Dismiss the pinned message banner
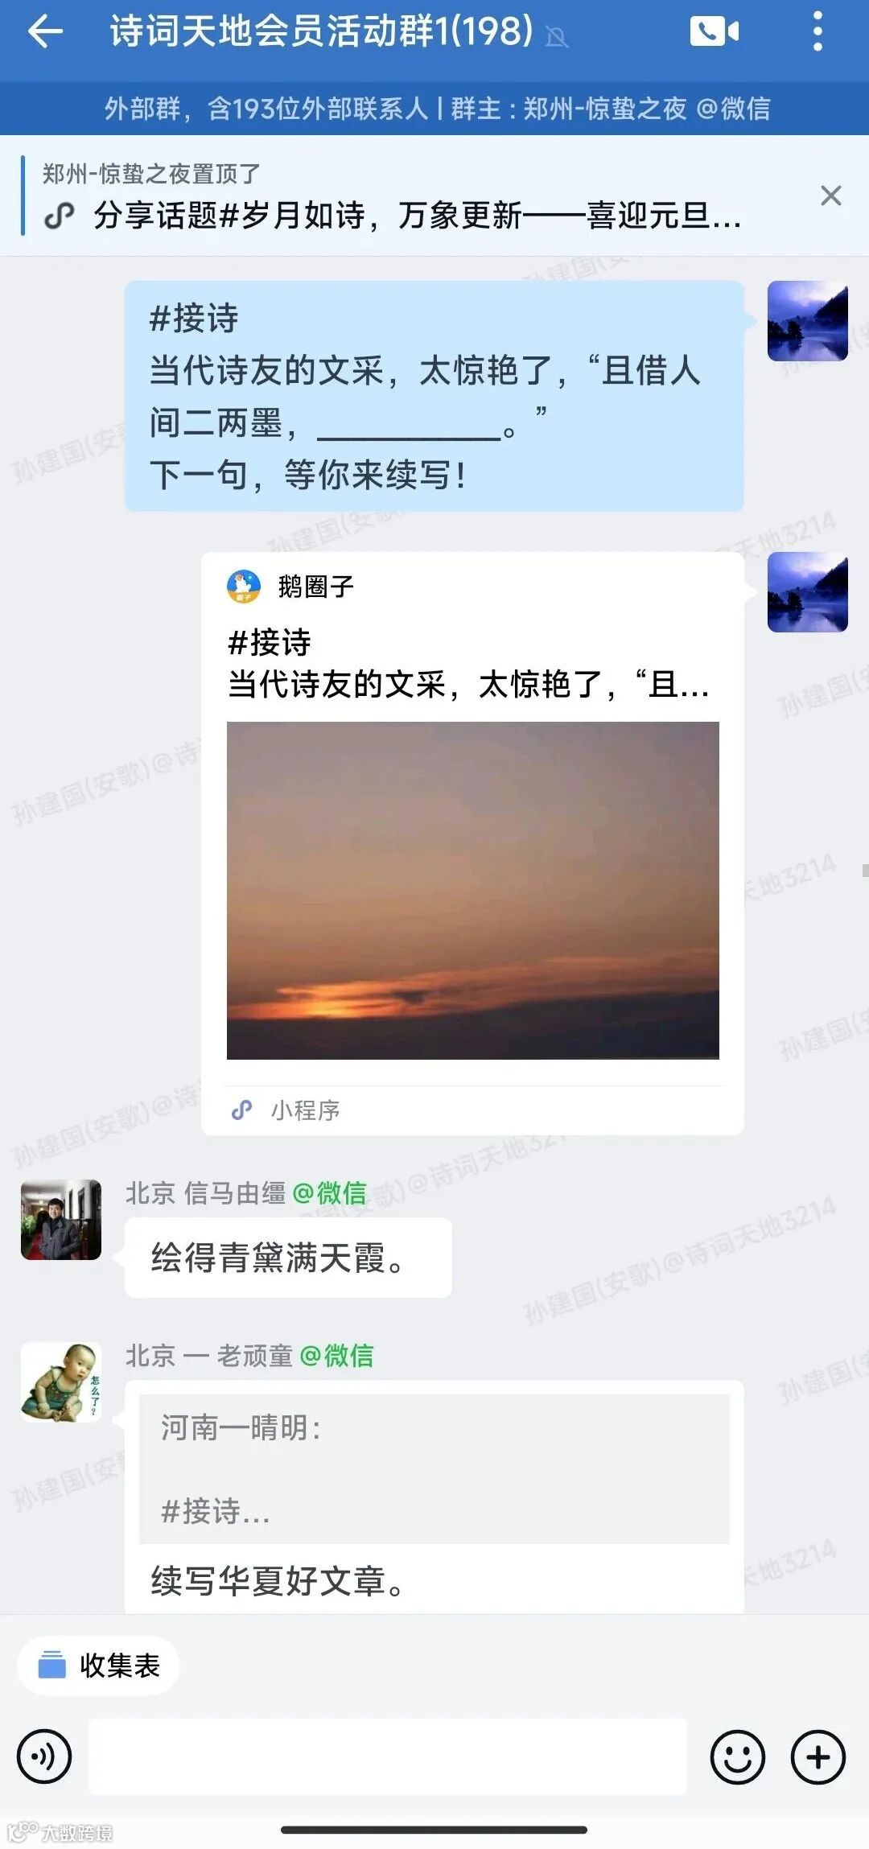The width and height of the screenshot is (869, 1849). [x=830, y=196]
